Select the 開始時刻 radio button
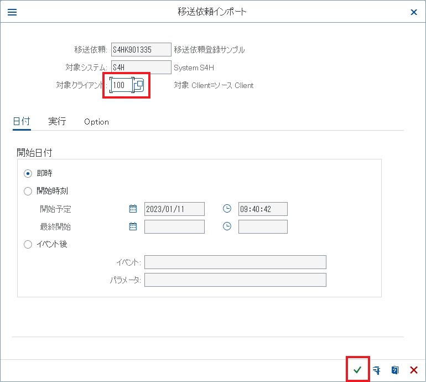The image size is (426, 382). tap(28, 191)
